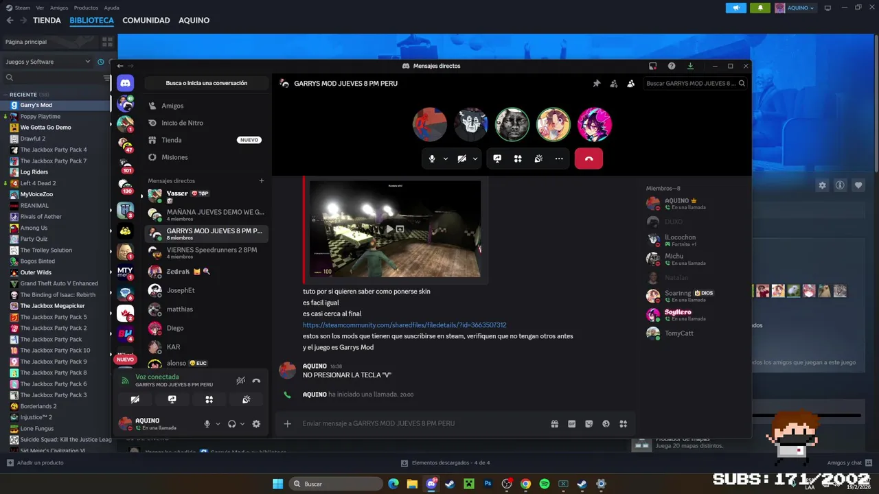Expand microphone device arrow in user panel

(x=218, y=424)
